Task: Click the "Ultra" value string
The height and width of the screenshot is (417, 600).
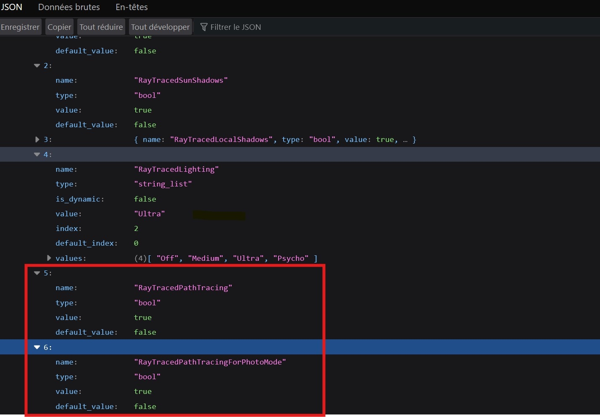Action: point(149,214)
